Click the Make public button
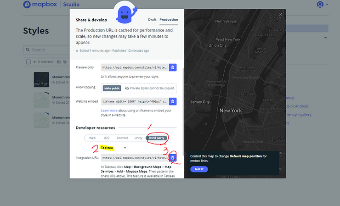This screenshot has width=340, height=206. [x=112, y=88]
